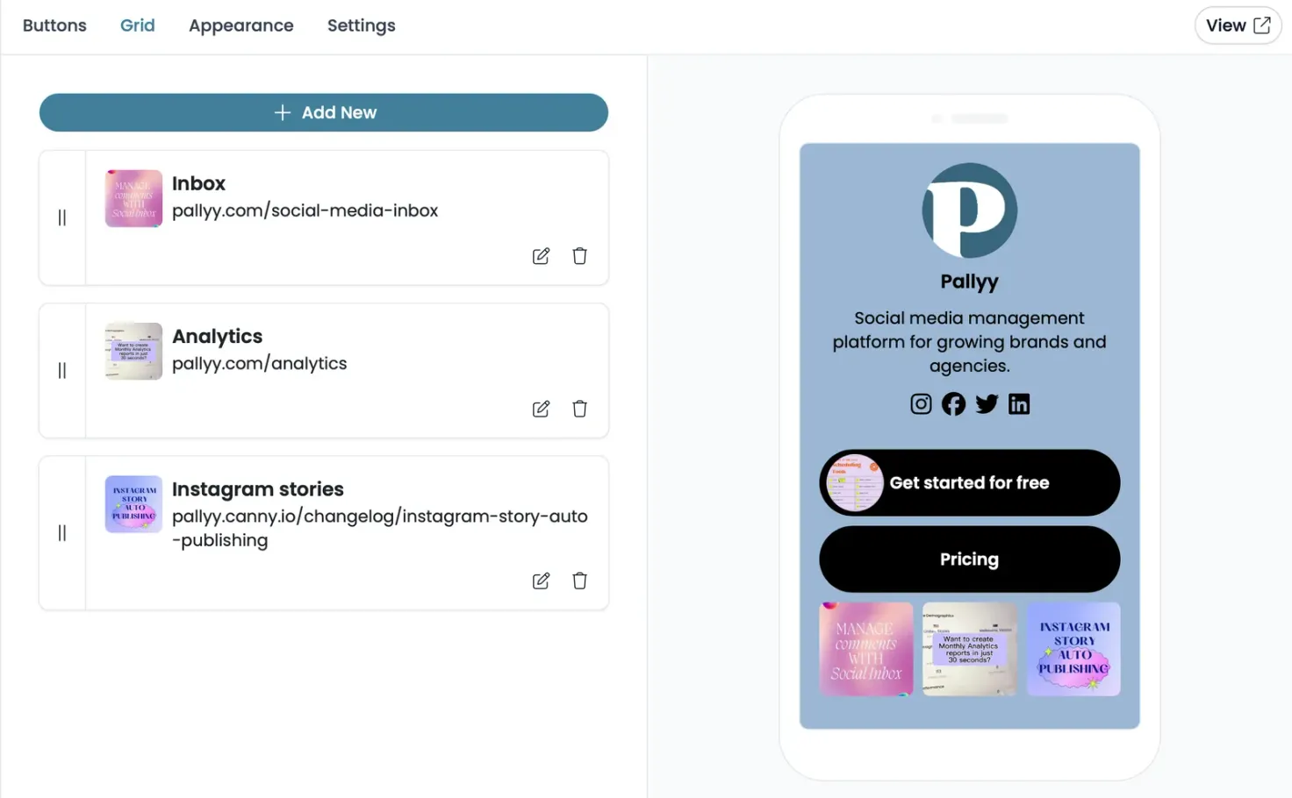Click the Analytics drag handle
This screenshot has width=1292, height=798.
(62, 370)
